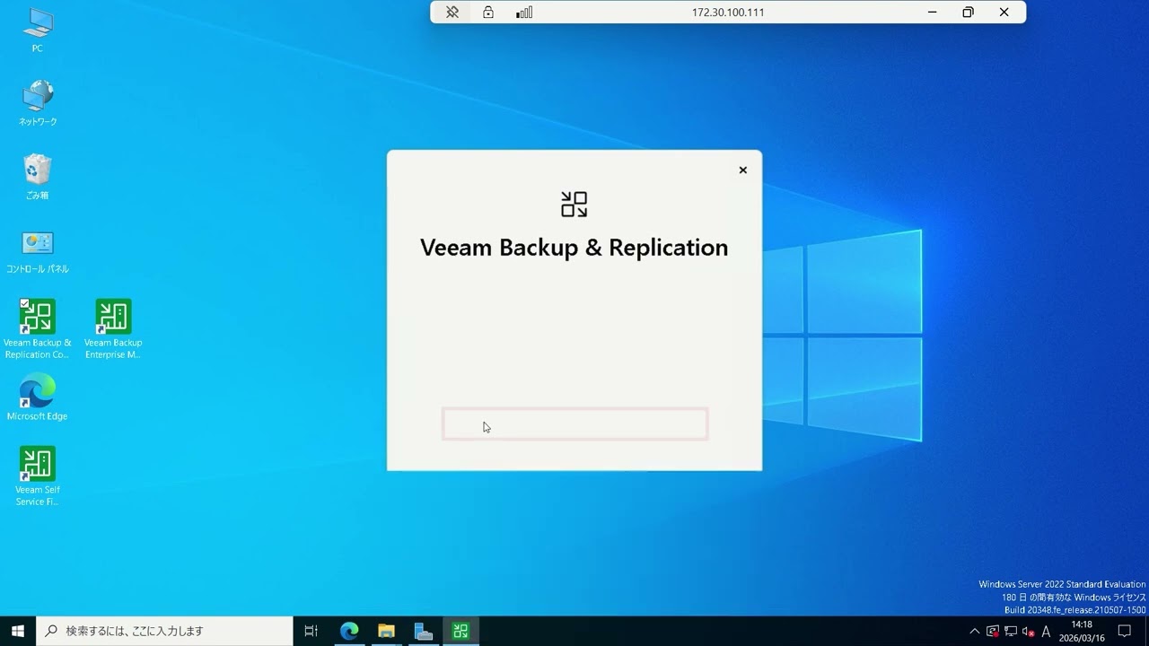Select Veeam Backup Enterprise Manager desktop shortcut
Viewport: 1149px width, 646px height.
[x=113, y=329]
